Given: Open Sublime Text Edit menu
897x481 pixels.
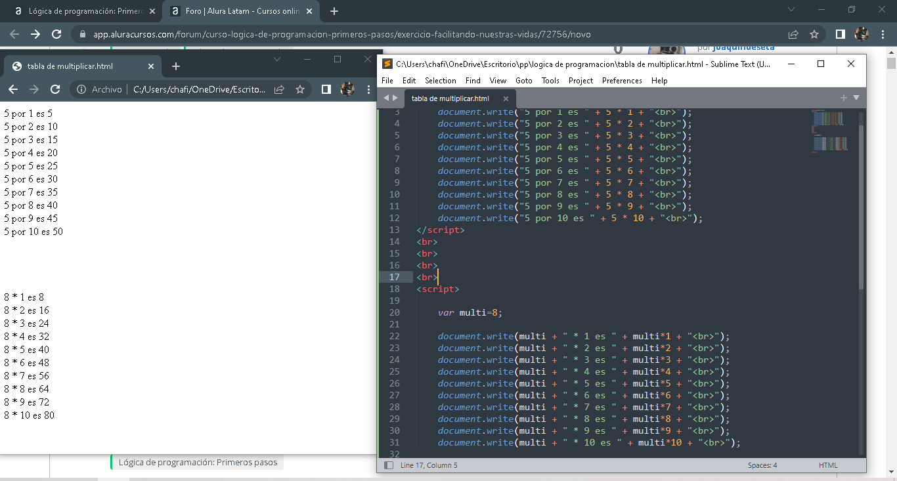Looking at the screenshot, I should click(x=409, y=81).
